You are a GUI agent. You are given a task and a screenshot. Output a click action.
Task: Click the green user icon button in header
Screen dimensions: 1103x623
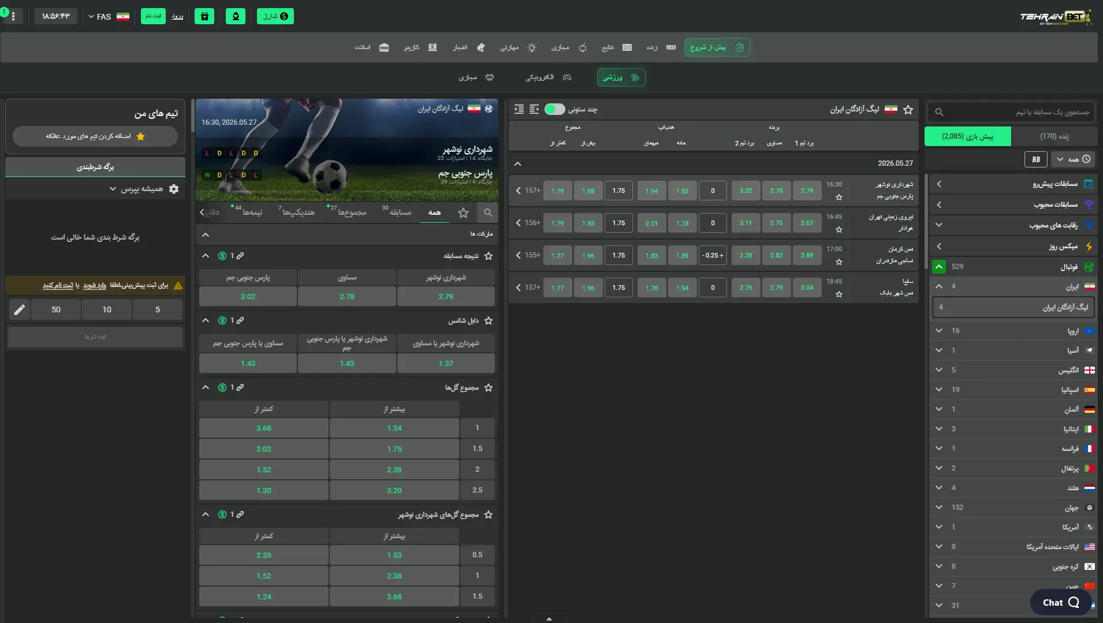pyautogui.click(x=236, y=16)
